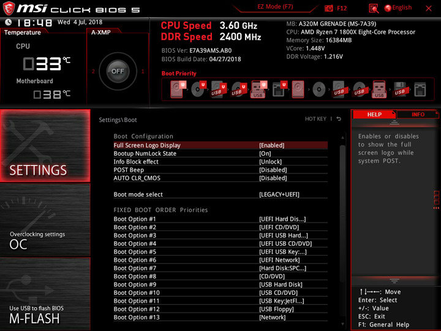Image resolution: width=441 pixels, height=331 pixels.
Task: Select A-XMP profile 1
Action: [x=143, y=71]
